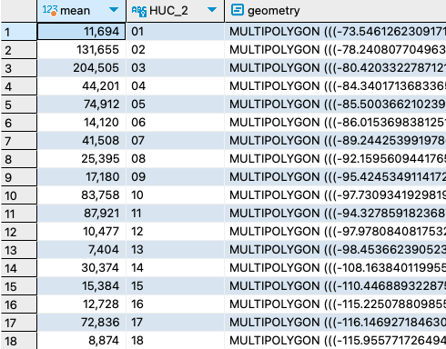Click geometry cell starting with -85.500
Screen dimensions: 446x349
pyautogui.click(x=336, y=105)
